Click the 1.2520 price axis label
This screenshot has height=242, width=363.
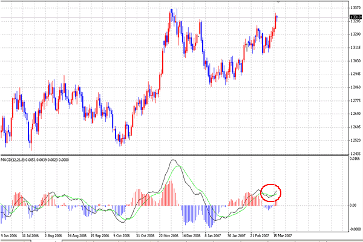pos(355,140)
